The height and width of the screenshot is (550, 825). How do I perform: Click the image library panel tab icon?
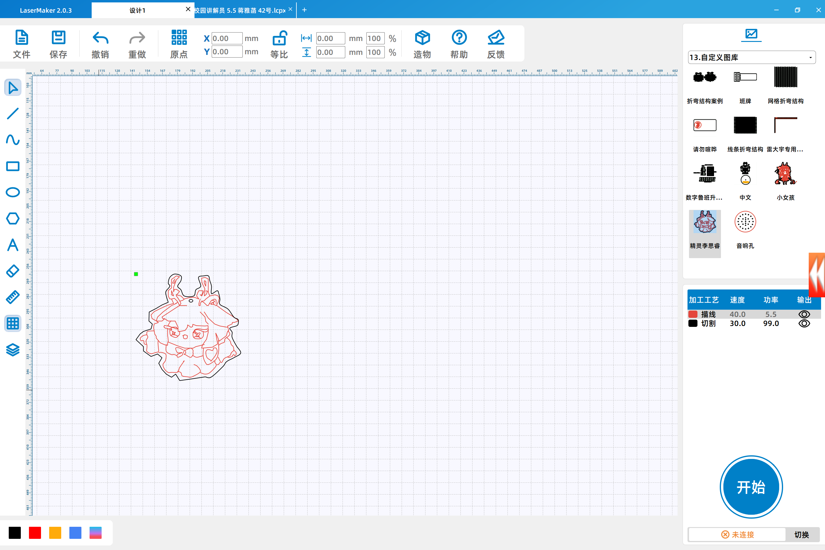751,34
